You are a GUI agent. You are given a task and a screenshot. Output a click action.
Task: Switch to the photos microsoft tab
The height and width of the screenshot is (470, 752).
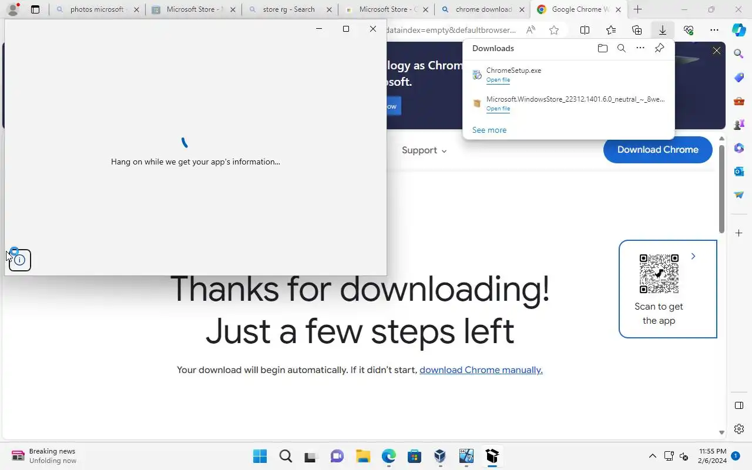[x=98, y=9]
